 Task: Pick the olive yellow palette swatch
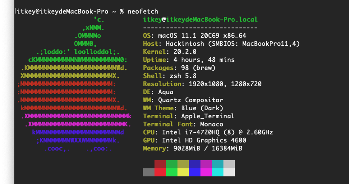(x=183, y=164)
